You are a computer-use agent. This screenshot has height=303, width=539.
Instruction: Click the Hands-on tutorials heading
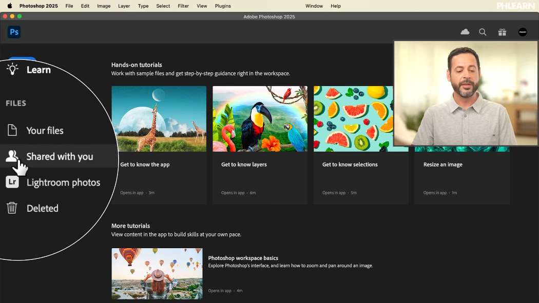pos(137,65)
